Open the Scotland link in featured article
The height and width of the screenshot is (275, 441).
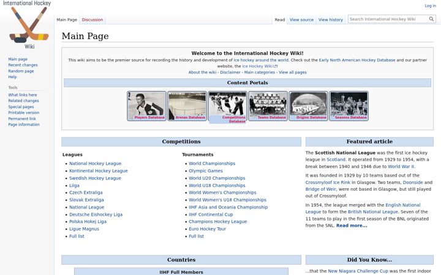pyautogui.click(x=336, y=159)
